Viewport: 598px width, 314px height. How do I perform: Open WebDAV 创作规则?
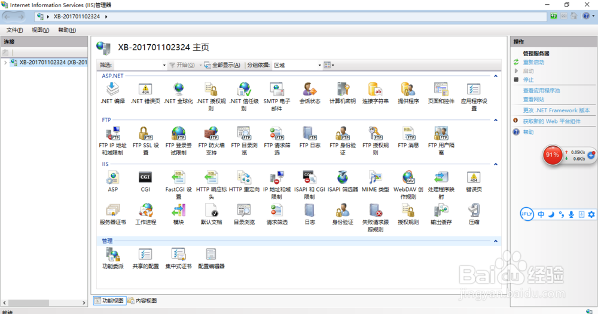tap(408, 185)
